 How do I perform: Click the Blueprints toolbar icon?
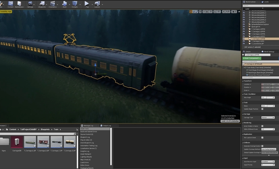point(42,4)
